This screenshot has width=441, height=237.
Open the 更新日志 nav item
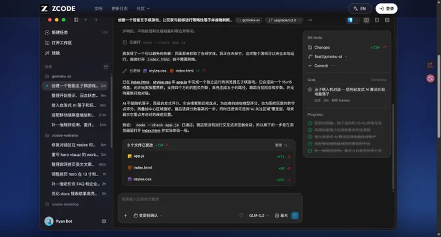[x=119, y=8]
